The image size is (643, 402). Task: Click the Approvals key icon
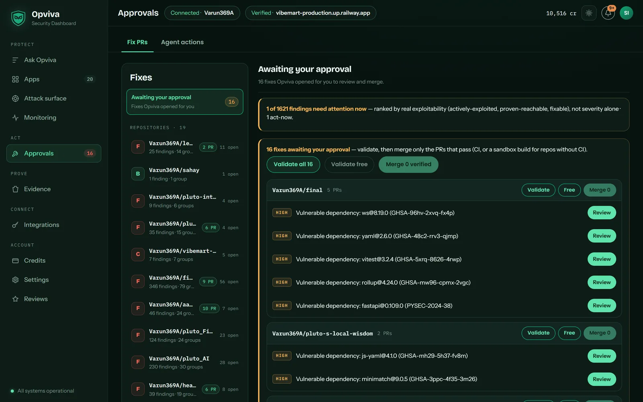pyautogui.click(x=15, y=154)
